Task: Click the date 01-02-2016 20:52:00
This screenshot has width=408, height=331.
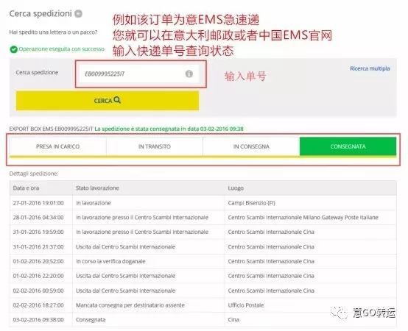Action: (x=38, y=261)
